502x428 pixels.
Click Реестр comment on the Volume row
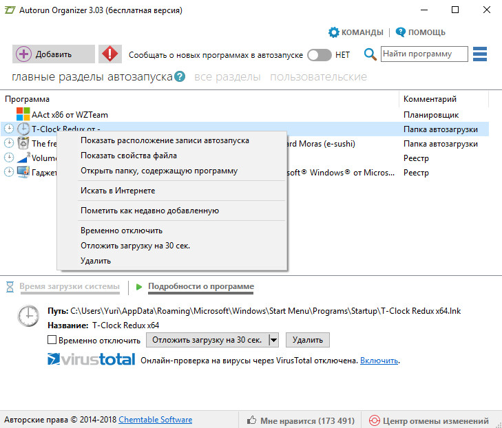point(416,158)
